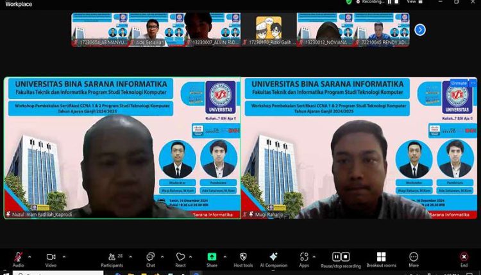
Task: Click the Mugi Raharjo name label
Action: tap(269, 214)
